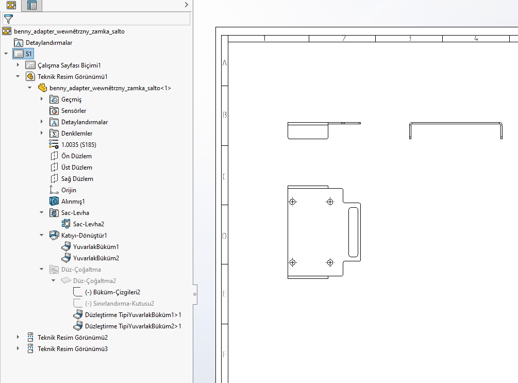This screenshot has width=518, height=383.
Task: Click the panel collapse handle on the divider
Action: tap(194, 294)
